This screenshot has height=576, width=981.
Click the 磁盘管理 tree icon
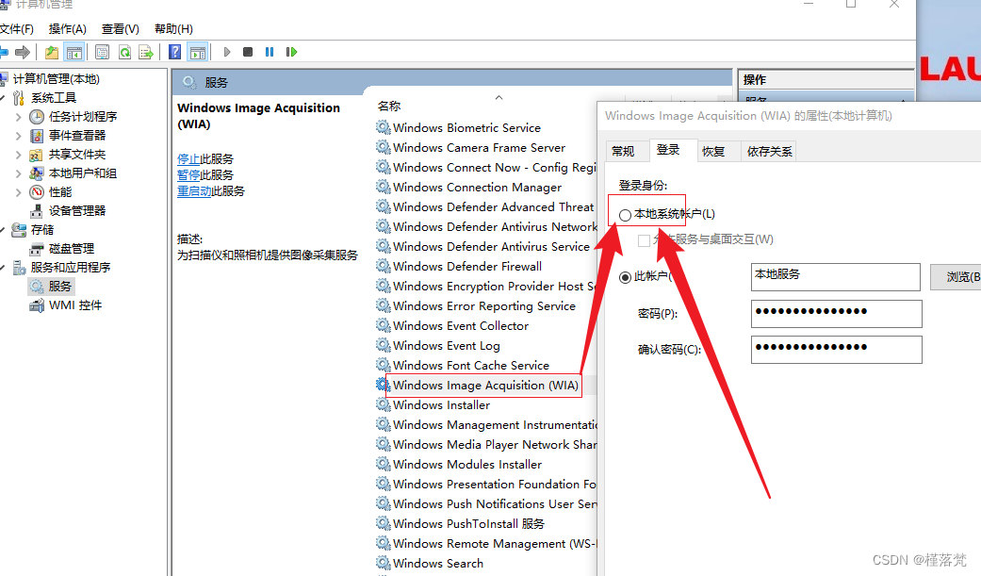(37, 249)
